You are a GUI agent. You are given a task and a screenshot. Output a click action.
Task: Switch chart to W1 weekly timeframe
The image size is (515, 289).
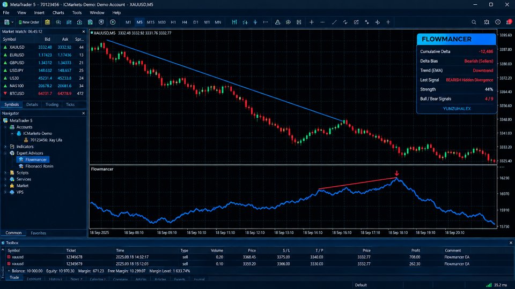[207, 22]
